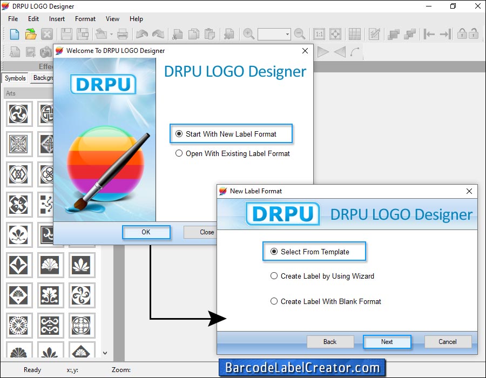Expand the arrow beside the Export icon
This screenshot has width=486, height=378.
tap(111, 34)
